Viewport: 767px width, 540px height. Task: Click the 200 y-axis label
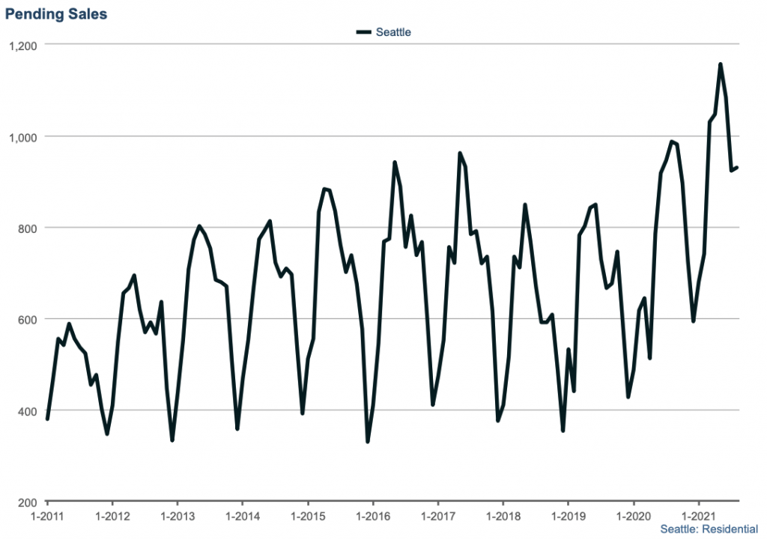point(28,503)
